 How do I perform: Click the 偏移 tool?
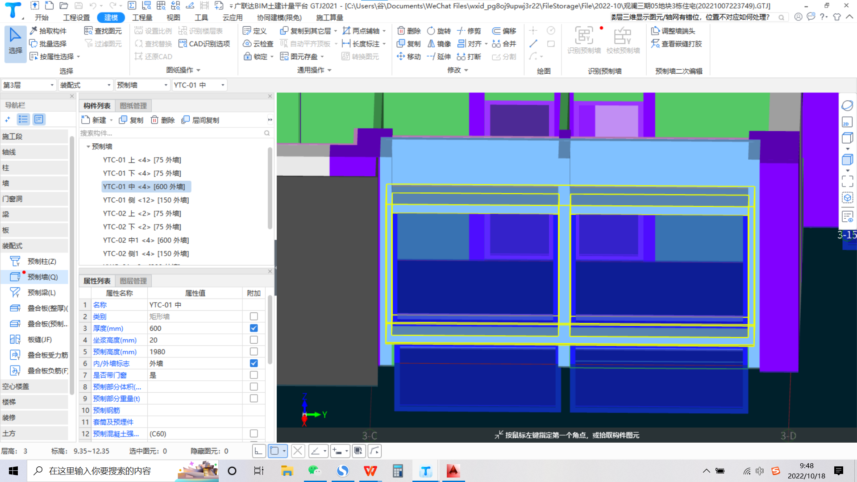504,31
